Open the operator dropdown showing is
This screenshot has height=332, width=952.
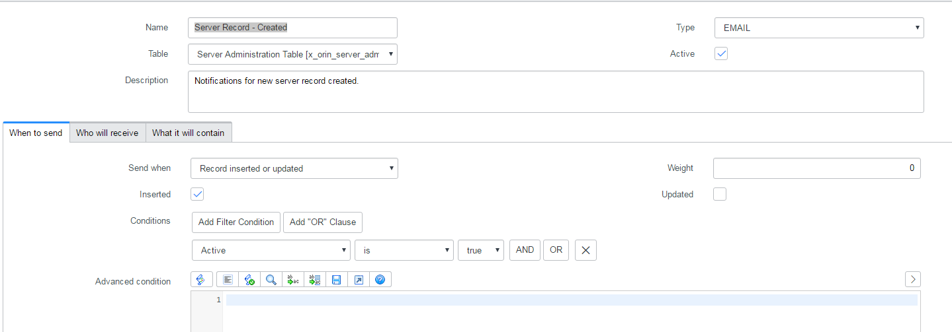[x=404, y=250]
